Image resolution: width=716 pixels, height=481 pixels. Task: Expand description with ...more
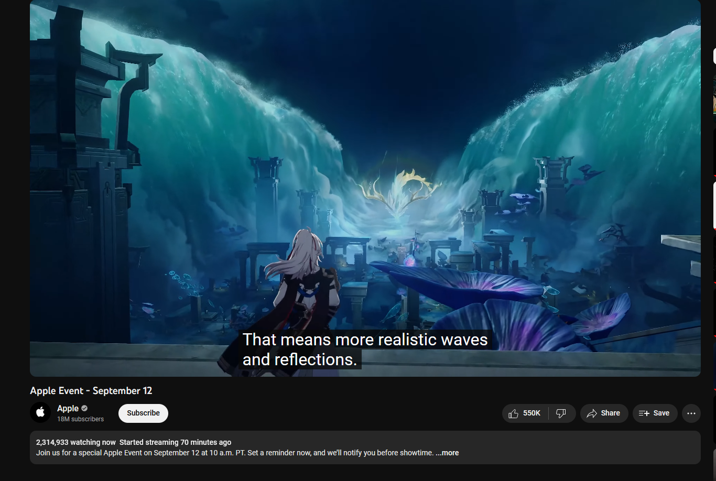click(x=447, y=453)
